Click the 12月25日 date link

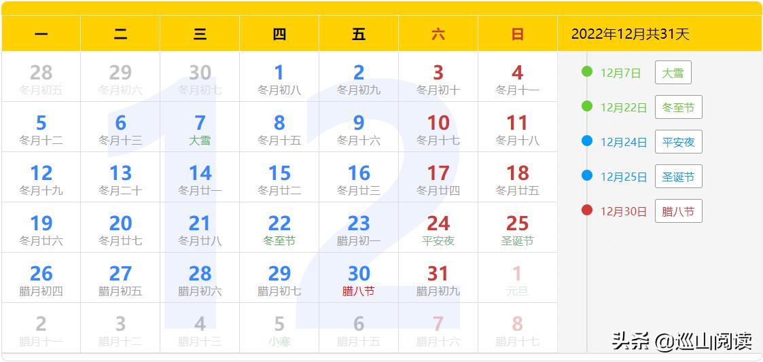(x=624, y=177)
